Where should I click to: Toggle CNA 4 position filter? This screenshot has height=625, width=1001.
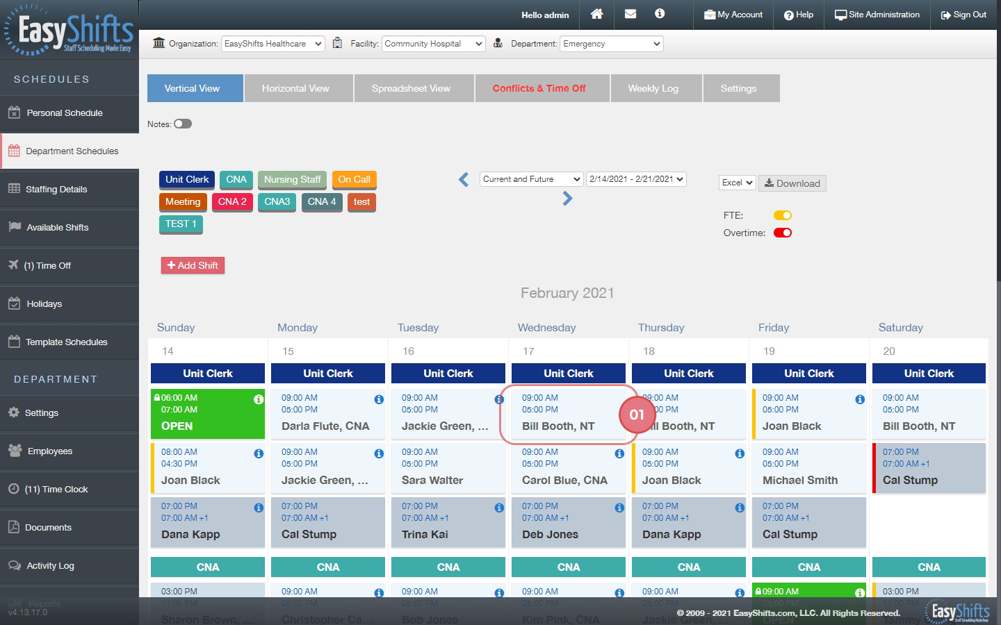[322, 202]
